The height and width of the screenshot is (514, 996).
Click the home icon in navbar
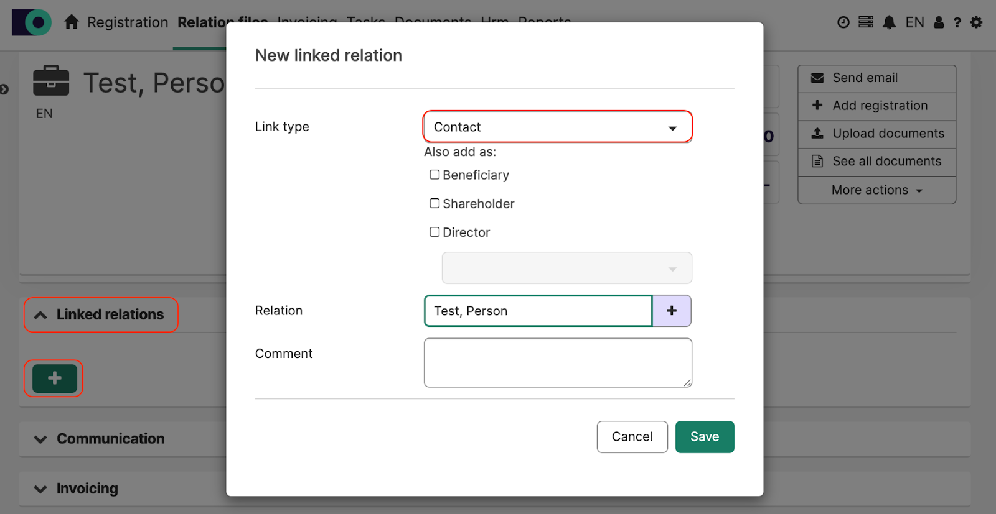click(x=72, y=22)
